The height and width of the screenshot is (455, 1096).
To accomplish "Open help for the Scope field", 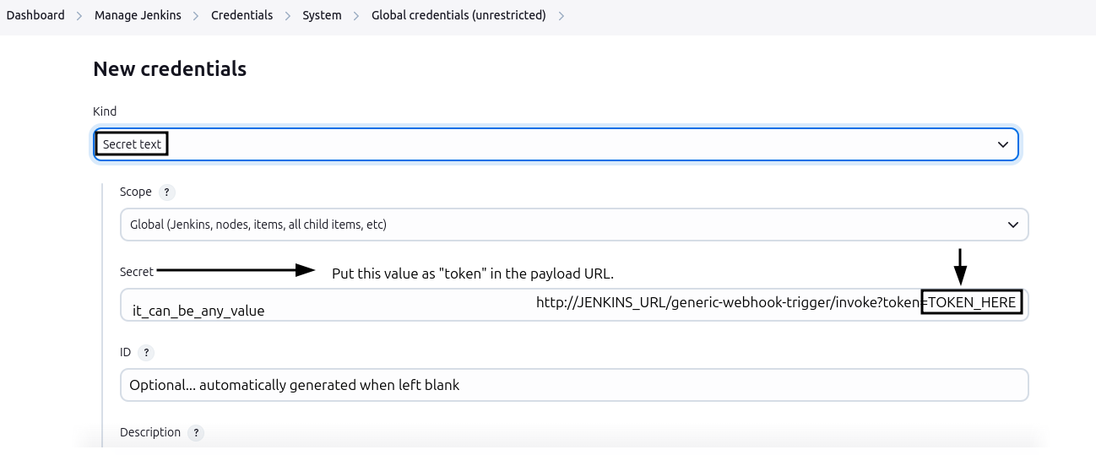I will (x=167, y=192).
